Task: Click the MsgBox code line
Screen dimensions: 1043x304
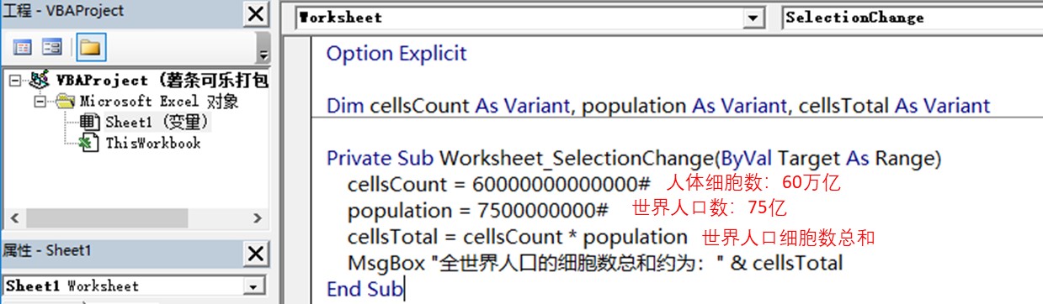Action: coord(595,263)
